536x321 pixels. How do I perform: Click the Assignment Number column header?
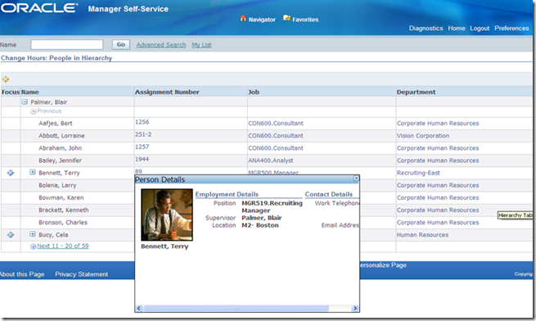pos(167,92)
